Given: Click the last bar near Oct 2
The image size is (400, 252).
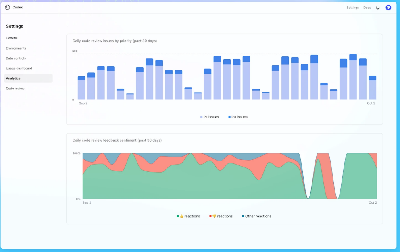Looking at the screenshot, I should 372,88.
